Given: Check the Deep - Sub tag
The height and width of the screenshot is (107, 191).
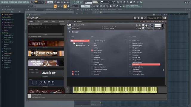Looking at the screenshot, I should click(x=92, y=53).
